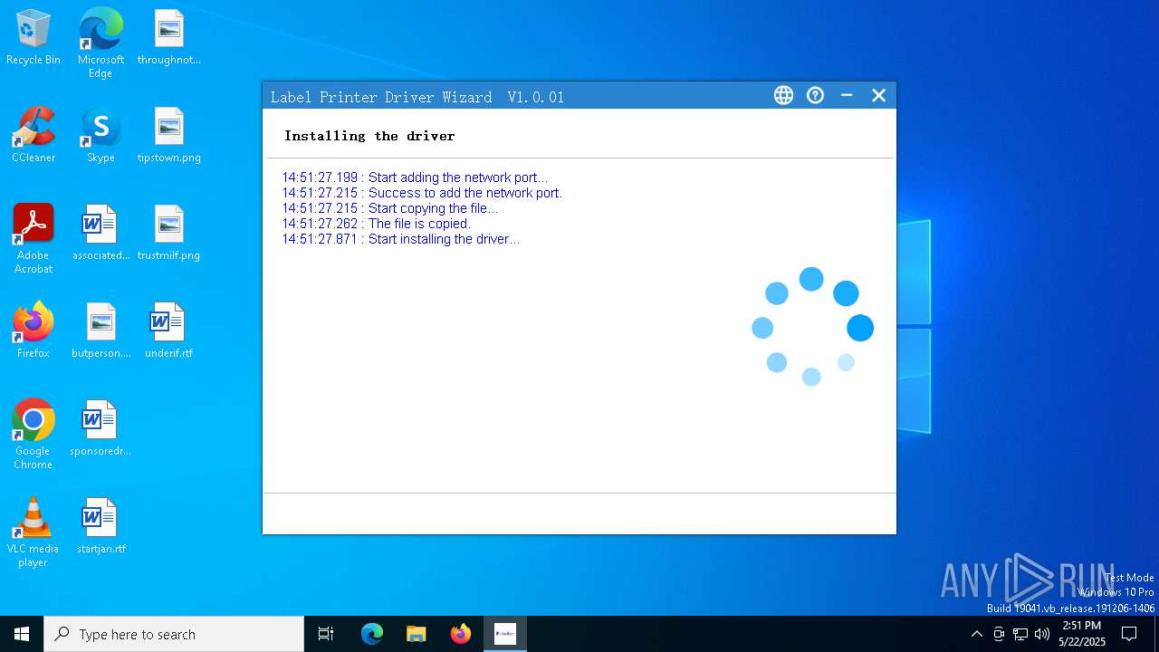Open the taskbar clock and date

pyautogui.click(x=1082, y=634)
